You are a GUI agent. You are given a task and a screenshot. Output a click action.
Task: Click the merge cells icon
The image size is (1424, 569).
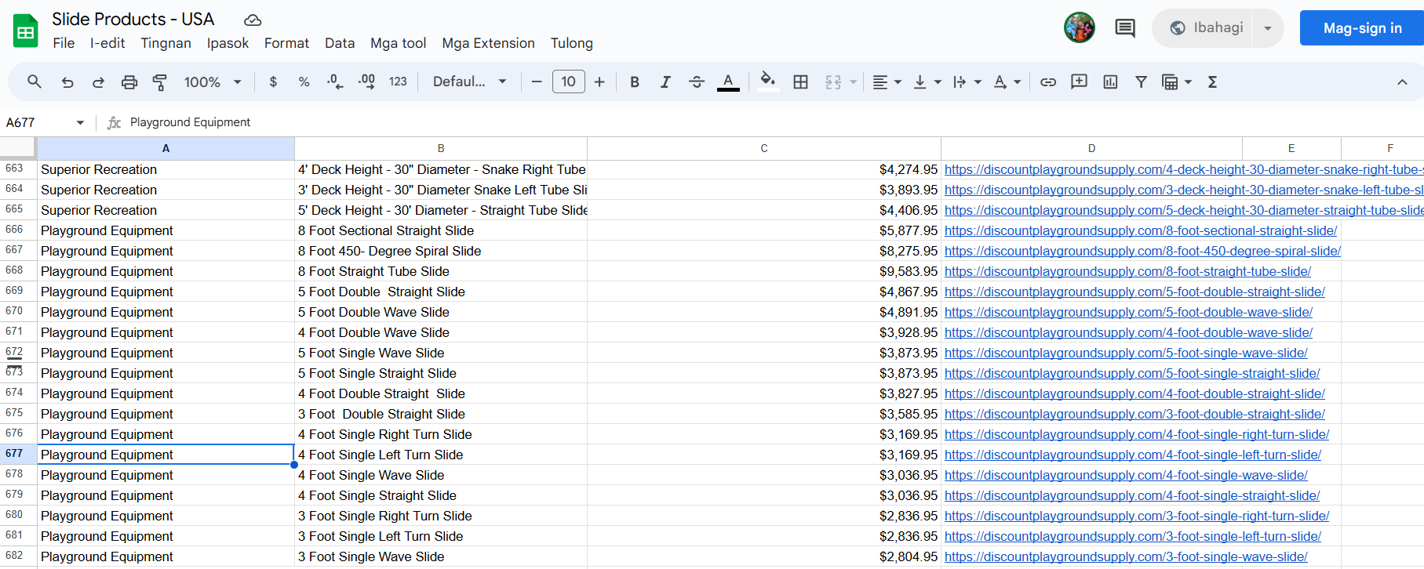click(833, 82)
